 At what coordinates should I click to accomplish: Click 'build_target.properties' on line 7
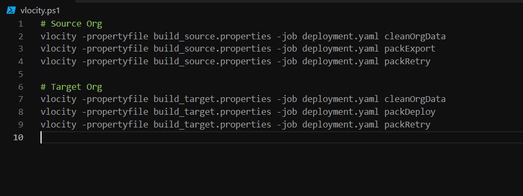click(x=213, y=99)
